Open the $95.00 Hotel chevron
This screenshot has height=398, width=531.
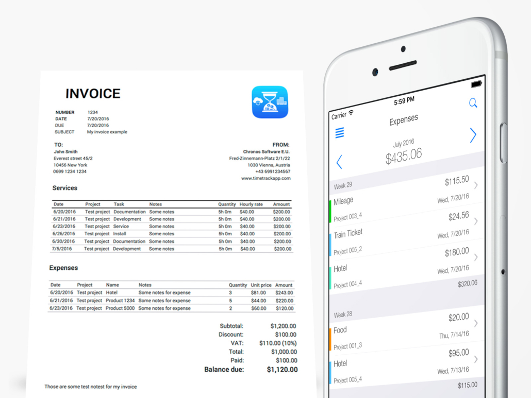476,359
